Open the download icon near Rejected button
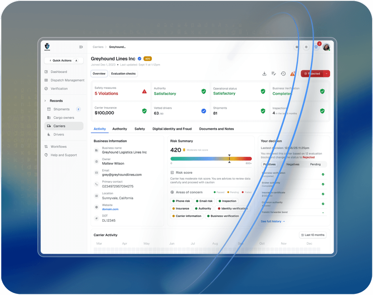373x295 pixels. (x=264, y=74)
